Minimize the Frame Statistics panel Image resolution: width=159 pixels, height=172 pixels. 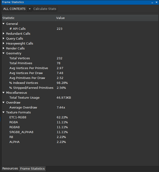152,2
